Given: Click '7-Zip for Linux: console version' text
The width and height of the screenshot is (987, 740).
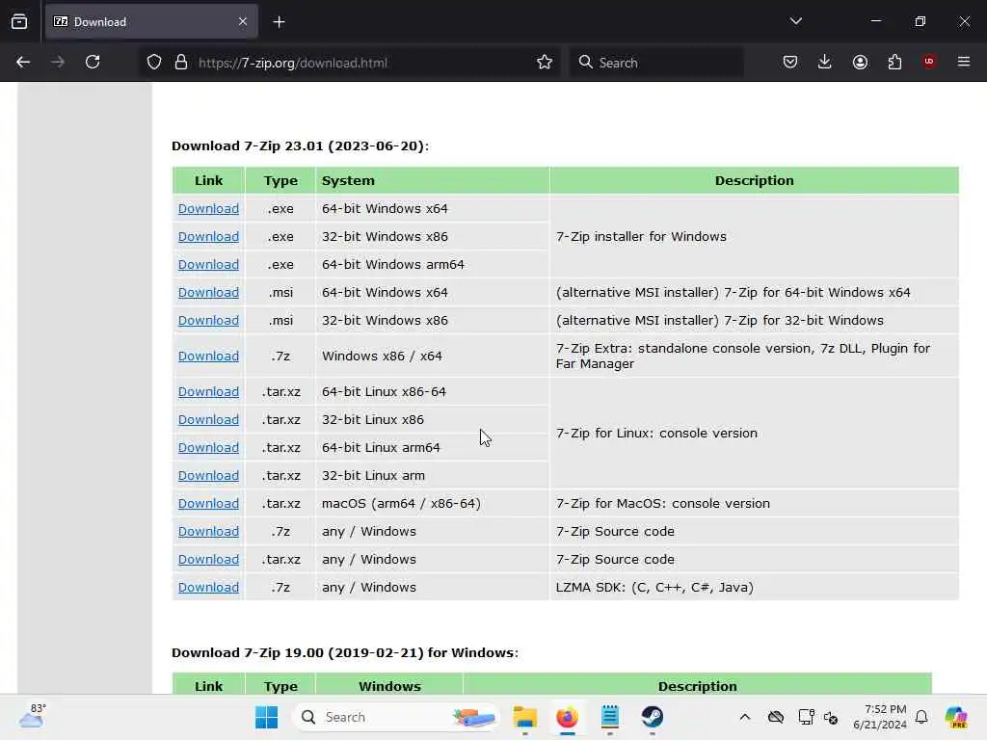Looking at the screenshot, I should pos(656,434).
